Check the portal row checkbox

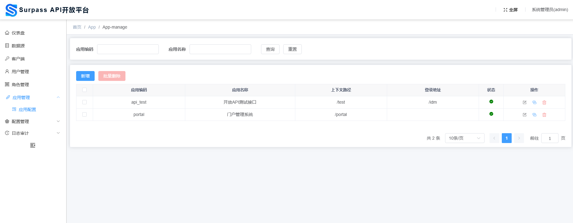[84, 114]
